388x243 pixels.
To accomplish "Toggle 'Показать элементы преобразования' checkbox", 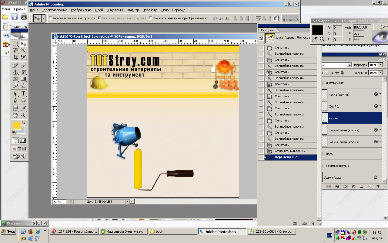I will [x=150, y=18].
